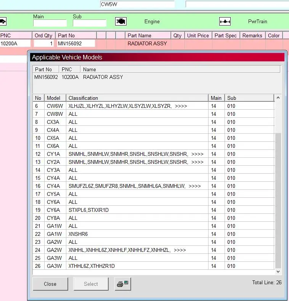Click the Part Name column header
This screenshot has height=301, width=289.
(x=148, y=35)
